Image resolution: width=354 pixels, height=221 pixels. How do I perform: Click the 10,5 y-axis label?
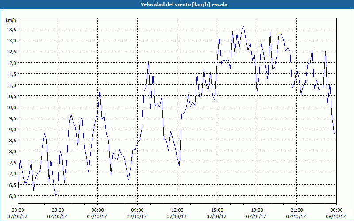[12, 96]
